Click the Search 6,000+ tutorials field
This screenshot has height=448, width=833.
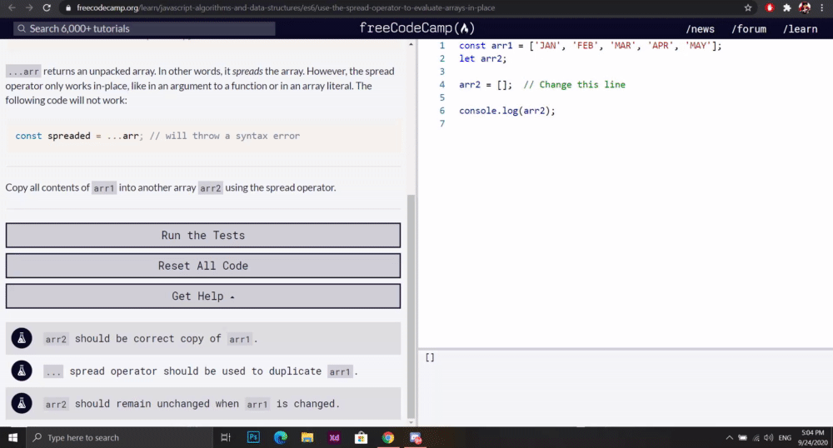[144, 28]
